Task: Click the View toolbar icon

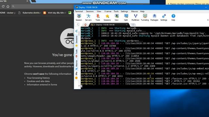Action: [117, 18]
